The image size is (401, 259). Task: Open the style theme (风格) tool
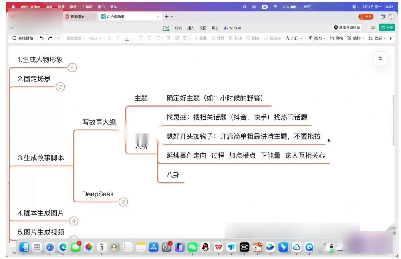click(x=336, y=38)
